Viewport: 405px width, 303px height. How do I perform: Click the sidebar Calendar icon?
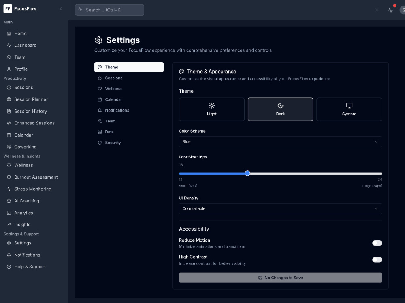click(9, 135)
